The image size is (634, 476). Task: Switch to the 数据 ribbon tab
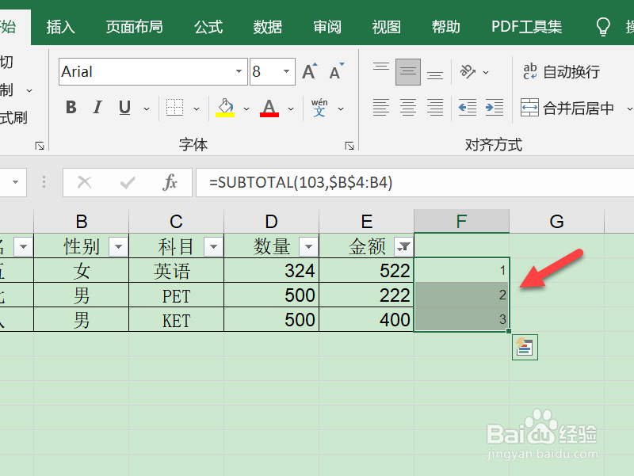tap(267, 25)
